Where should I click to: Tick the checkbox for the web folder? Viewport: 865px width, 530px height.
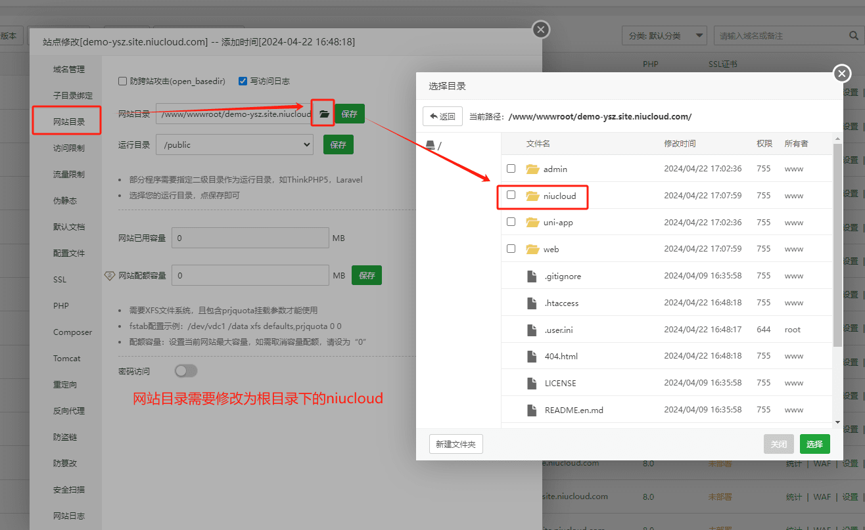511,249
